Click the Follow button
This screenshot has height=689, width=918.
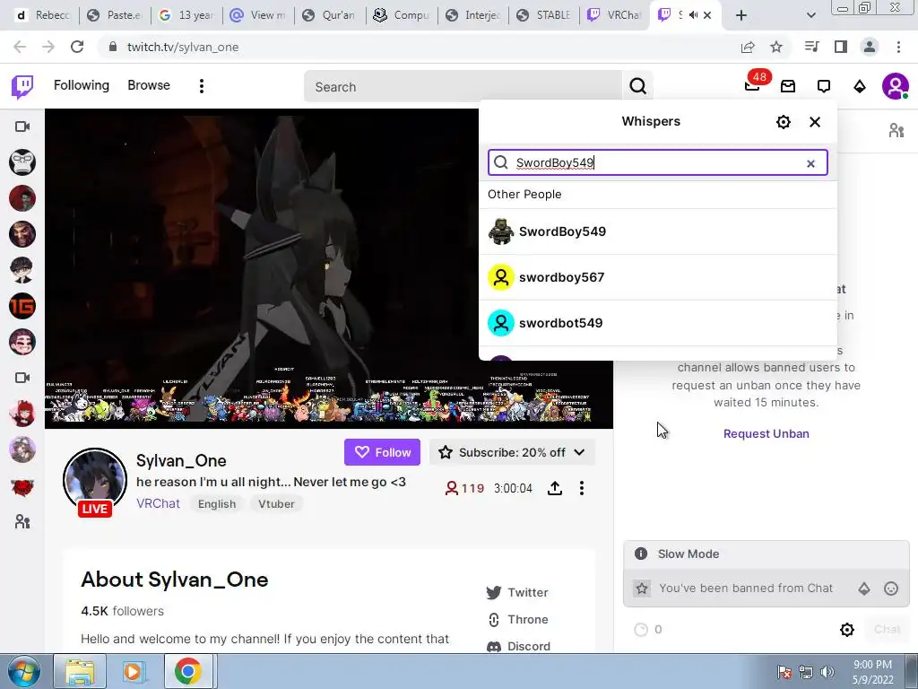382,452
